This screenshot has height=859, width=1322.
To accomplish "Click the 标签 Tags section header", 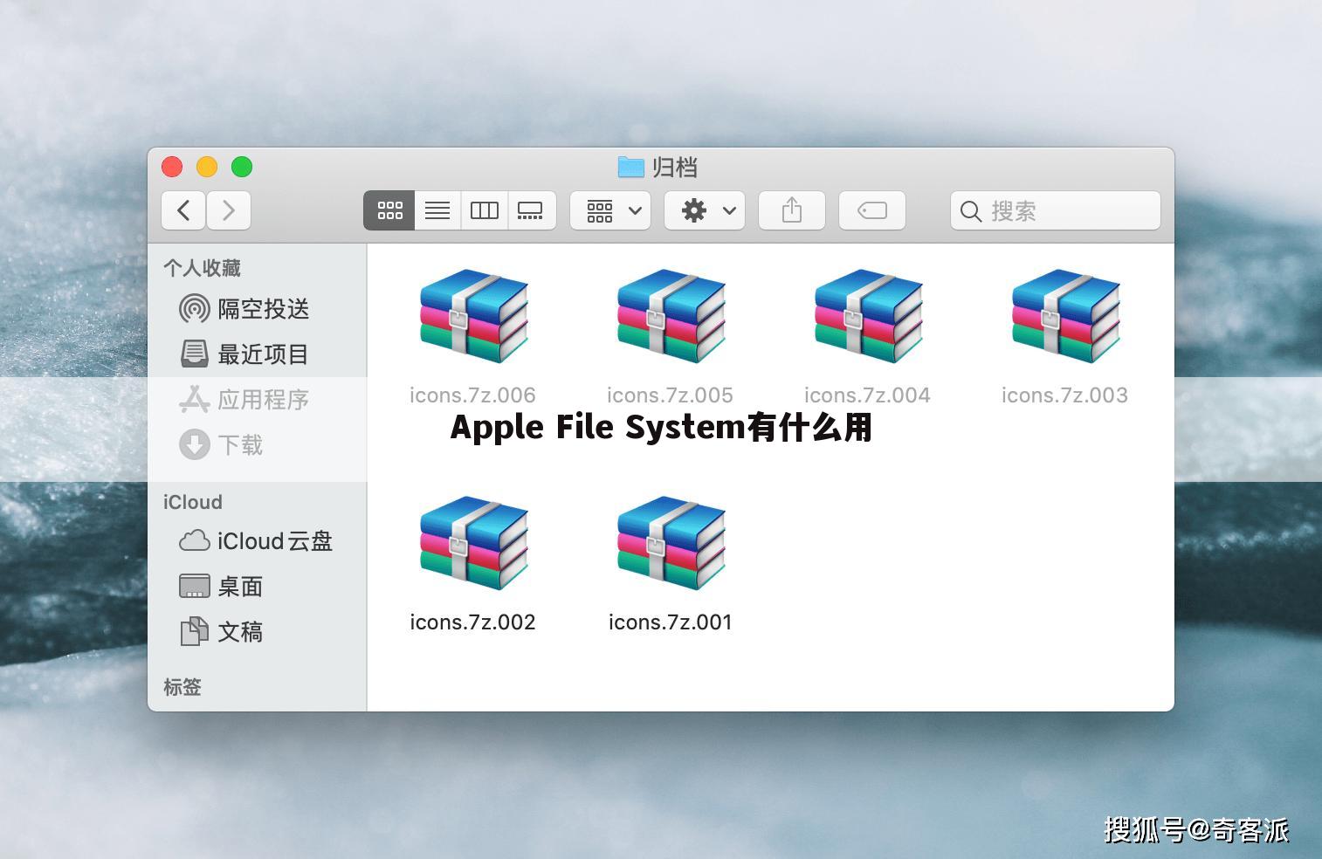I will 182,687.
